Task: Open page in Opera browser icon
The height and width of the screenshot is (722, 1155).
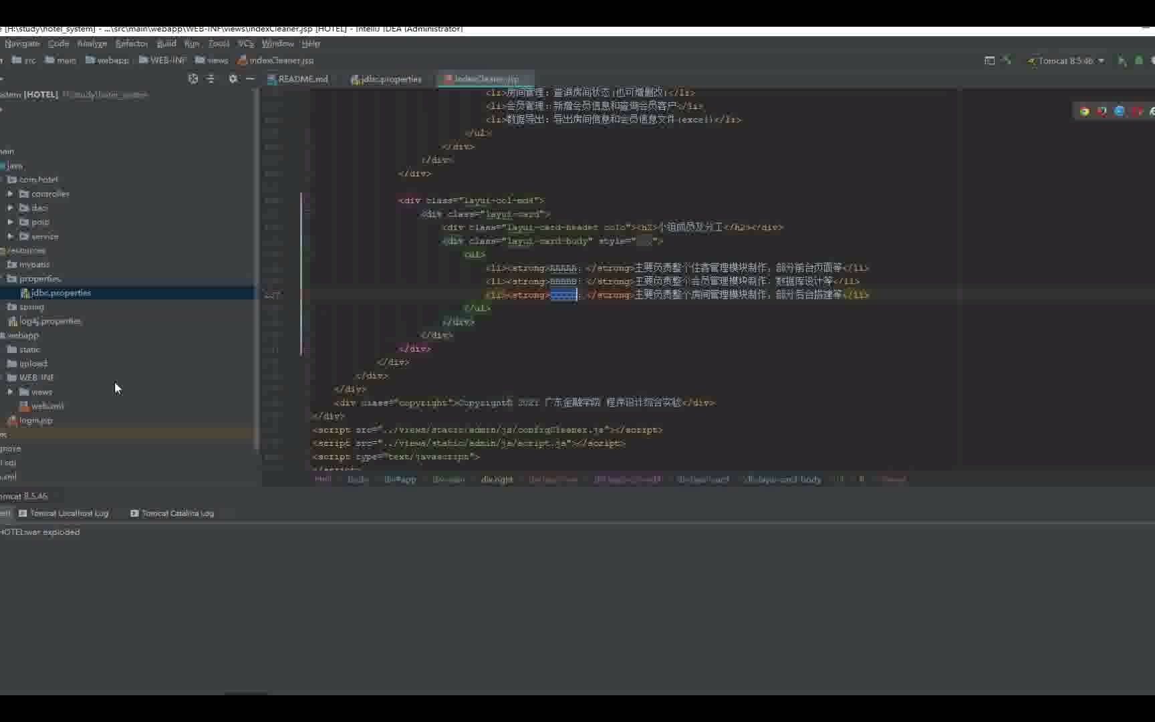Action: coord(1137,112)
